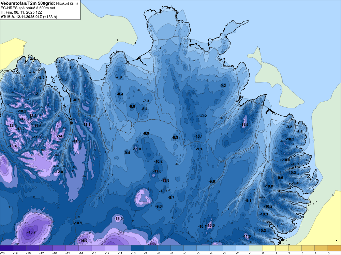Click the pale green legend swatch between -1 and 0
Image resolution: width=341 pixels, height=255 pixels.
click(256, 248)
